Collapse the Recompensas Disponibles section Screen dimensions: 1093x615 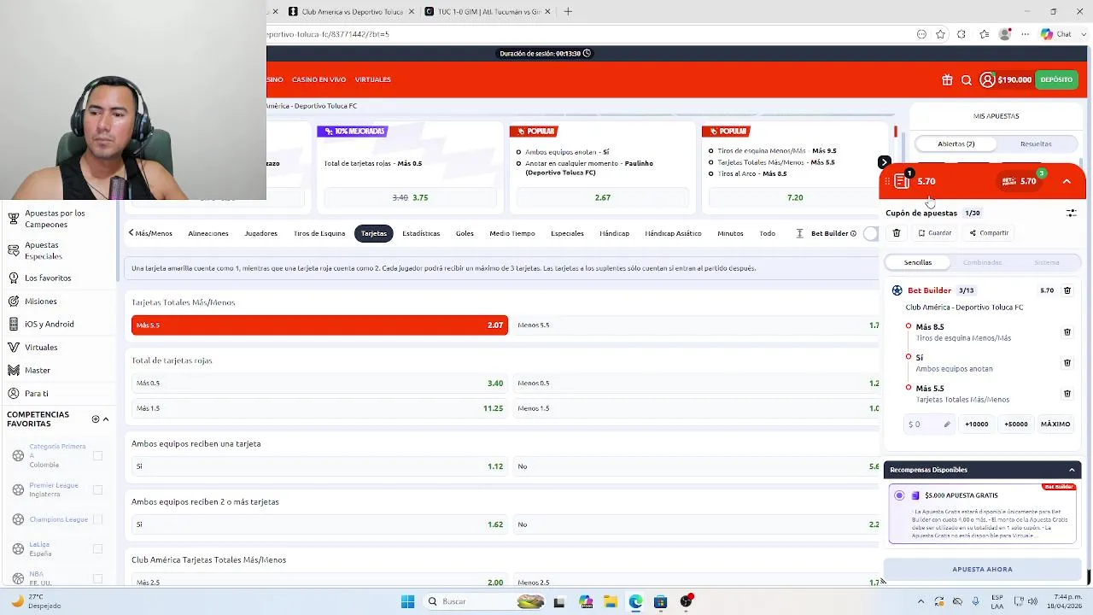tap(1072, 470)
